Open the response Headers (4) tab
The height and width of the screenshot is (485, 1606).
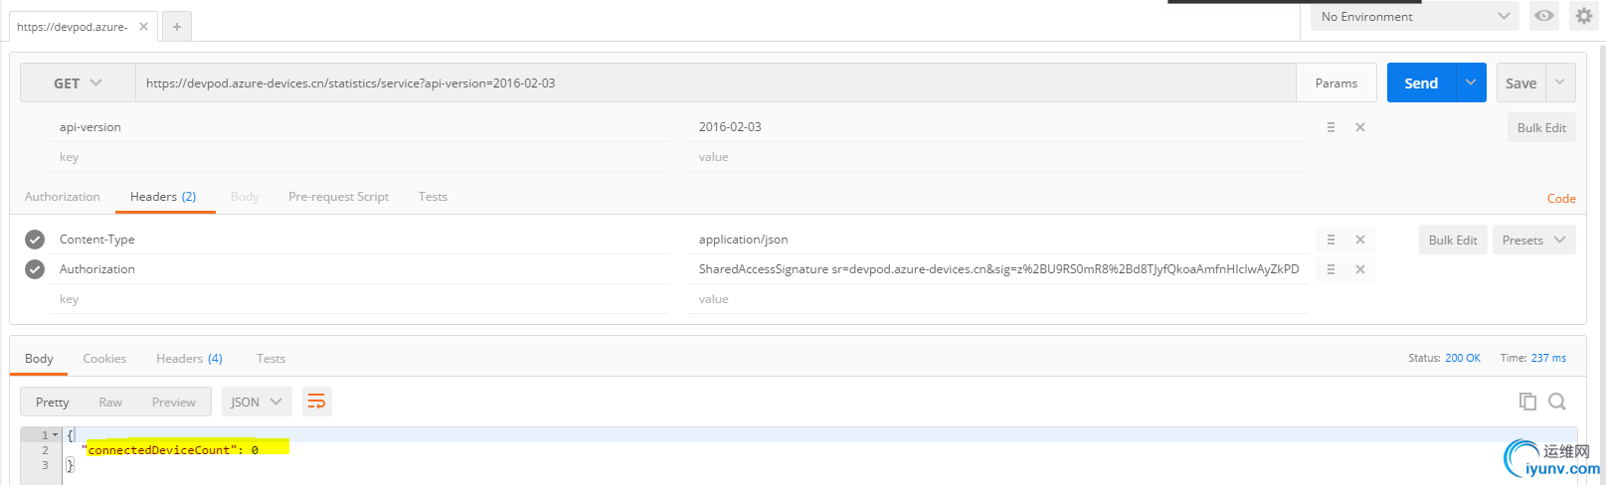click(189, 359)
